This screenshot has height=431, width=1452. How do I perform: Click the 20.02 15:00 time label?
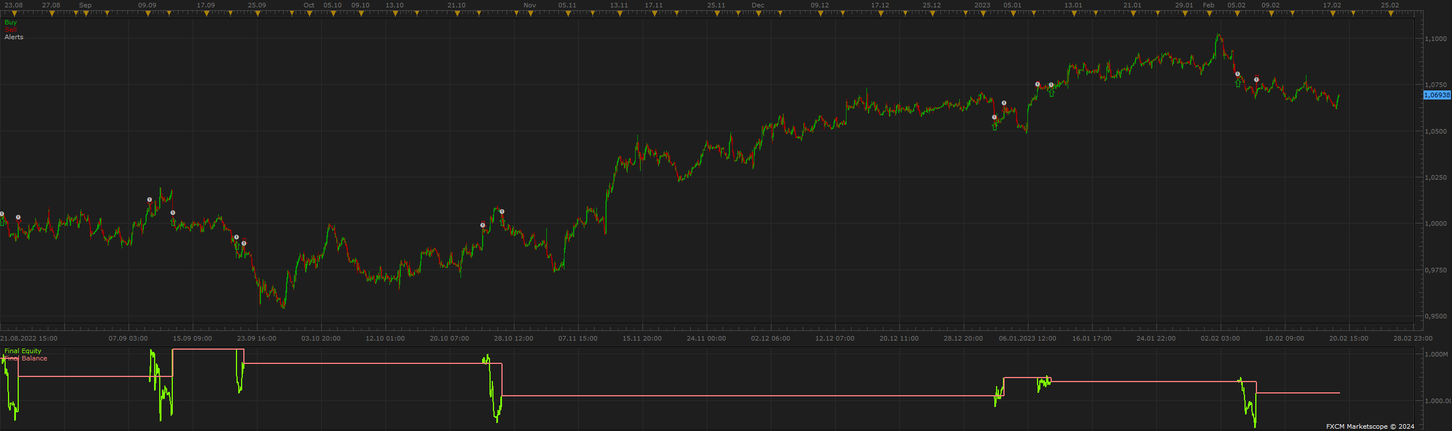point(1349,338)
